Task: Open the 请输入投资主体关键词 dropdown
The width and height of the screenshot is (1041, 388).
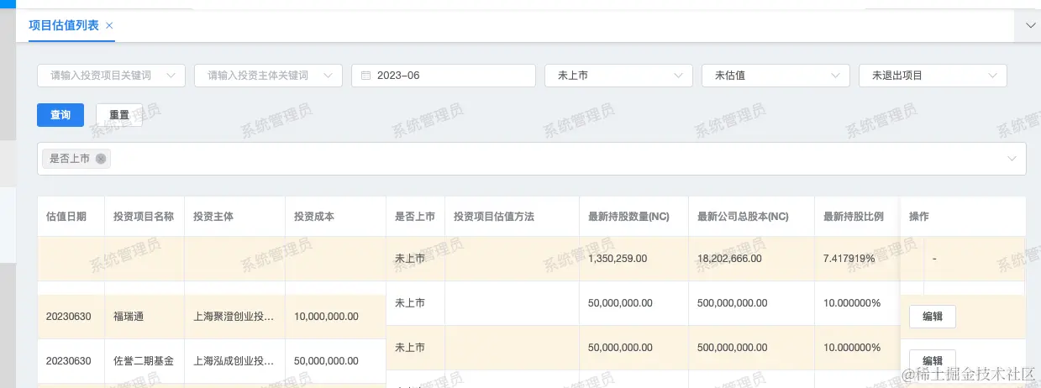Action: (268, 76)
